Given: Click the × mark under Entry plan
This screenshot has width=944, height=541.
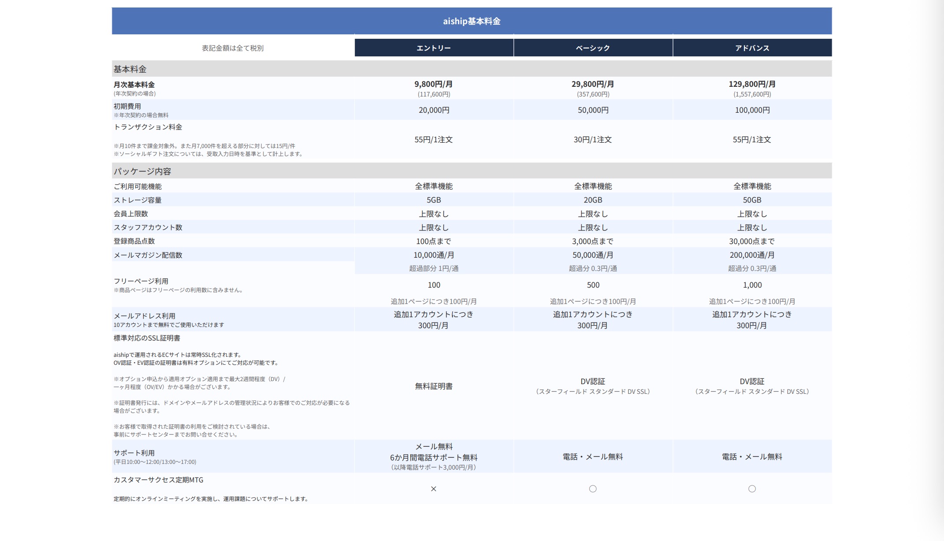Looking at the screenshot, I should coord(434,489).
